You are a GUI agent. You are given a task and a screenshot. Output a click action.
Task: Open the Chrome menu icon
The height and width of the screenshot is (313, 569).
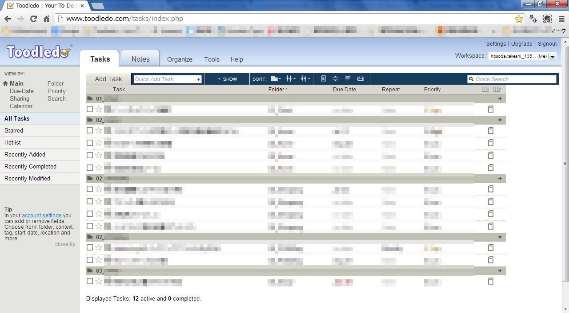click(x=561, y=19)
